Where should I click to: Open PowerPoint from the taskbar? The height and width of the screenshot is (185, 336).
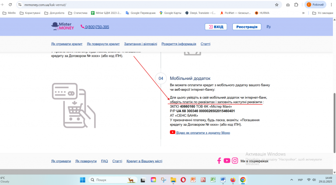point(193,180)
